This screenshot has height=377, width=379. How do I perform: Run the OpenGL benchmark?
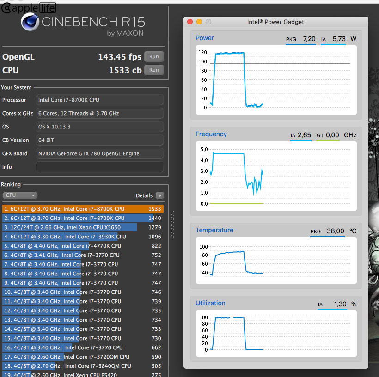pyautogui.click(x=154, y=56)
